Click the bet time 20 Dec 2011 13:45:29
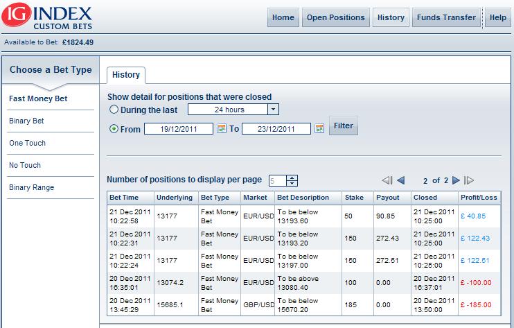Screen dimensions: 514x328 click(130, 305)
